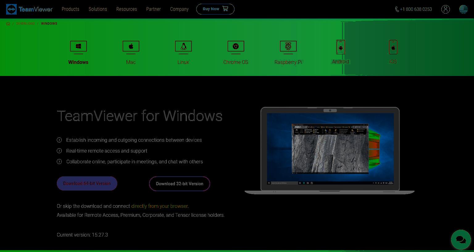Open the language globe selector

click(x=463, y=9)
